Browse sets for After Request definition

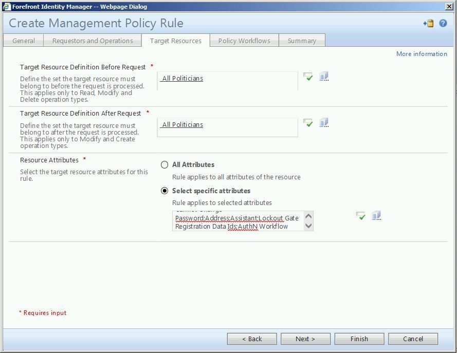point(324,123)
